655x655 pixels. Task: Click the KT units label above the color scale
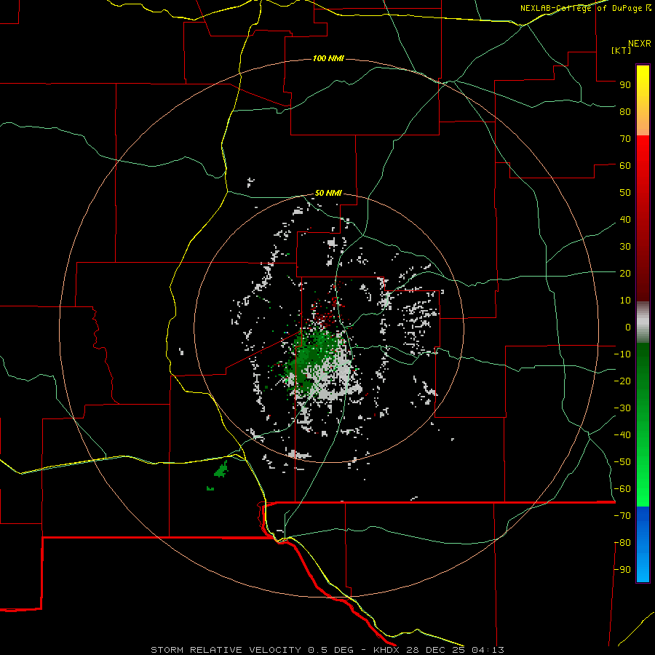[622, 50]
